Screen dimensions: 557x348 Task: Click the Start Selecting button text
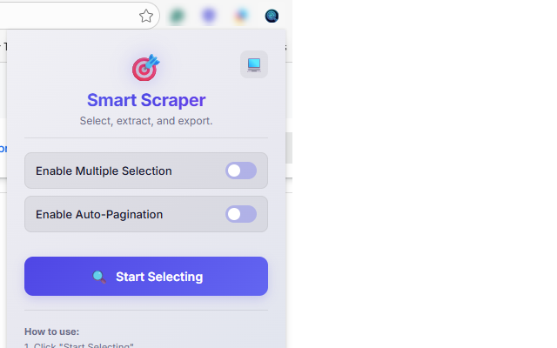click(159, 277)
